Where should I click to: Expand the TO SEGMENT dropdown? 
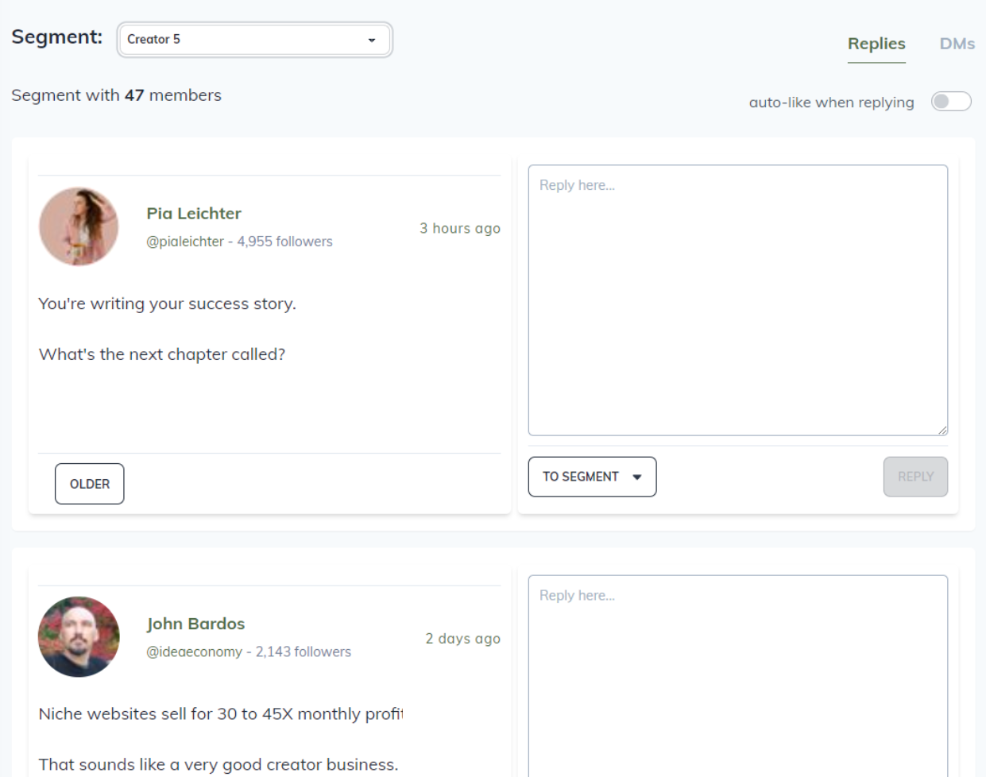click(592, 477)
